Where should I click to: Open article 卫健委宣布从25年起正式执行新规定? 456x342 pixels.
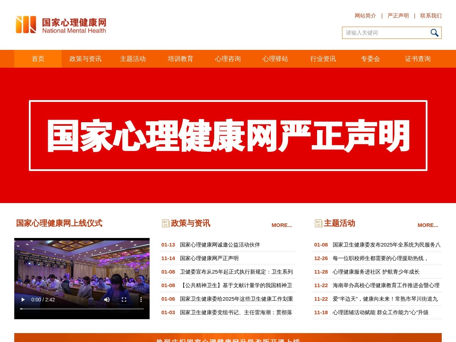click(x=236, y=272)
